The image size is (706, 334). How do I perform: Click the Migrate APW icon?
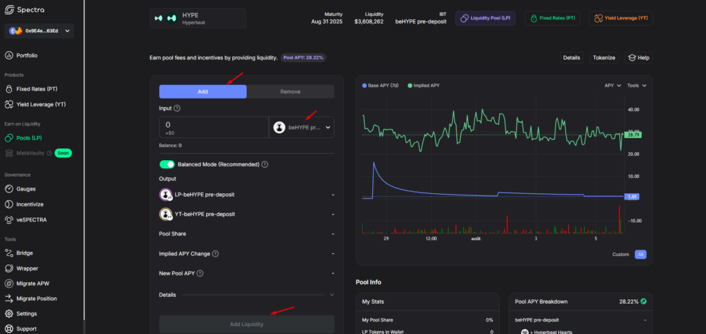[x=8, y=284]
